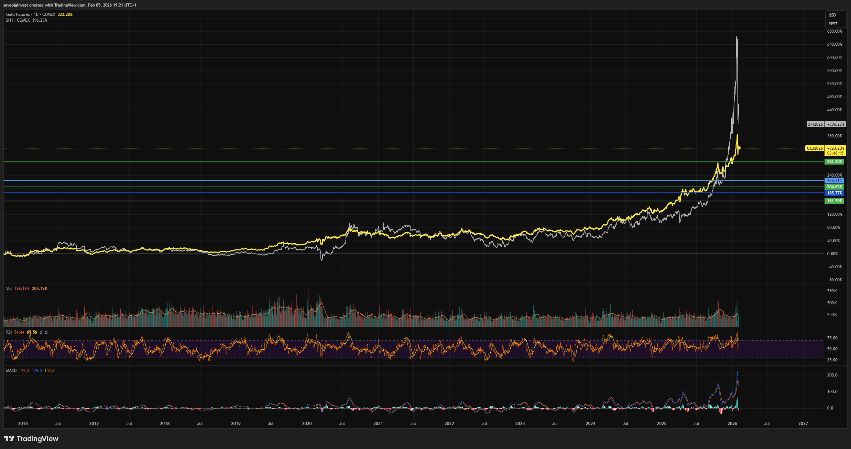The image size is (851, 449).
Task: Click the yellow GCJ2026 gold price label
Action: 815,148
